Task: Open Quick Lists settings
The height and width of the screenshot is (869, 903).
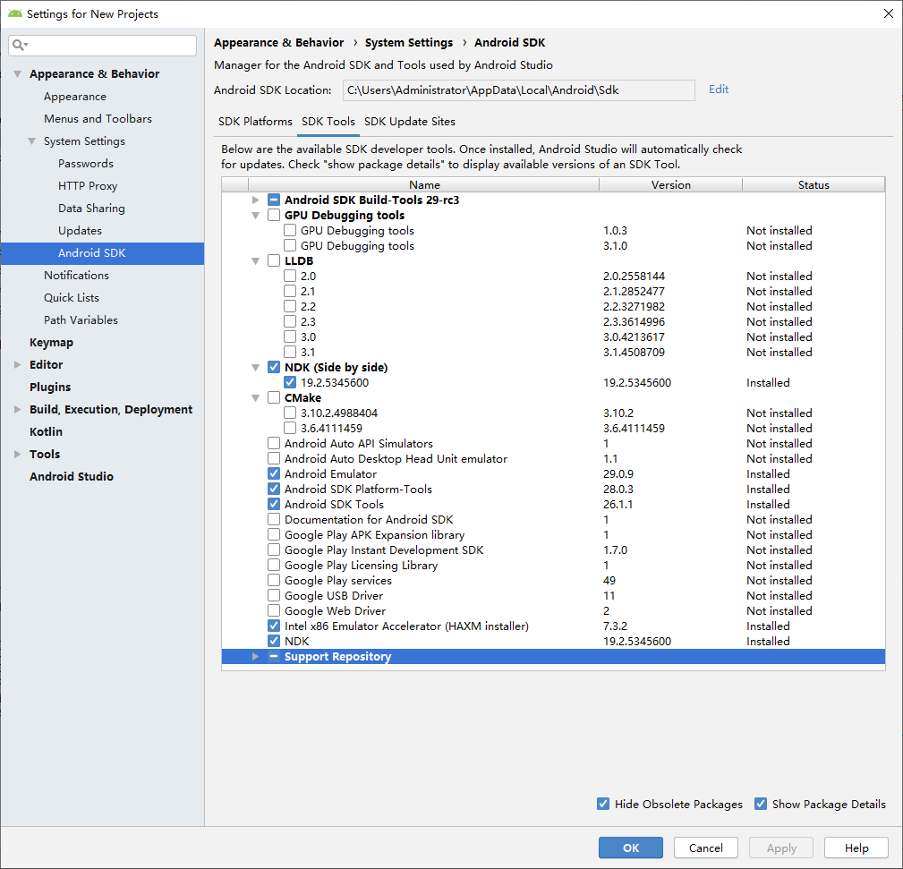Action: point(72,298)
